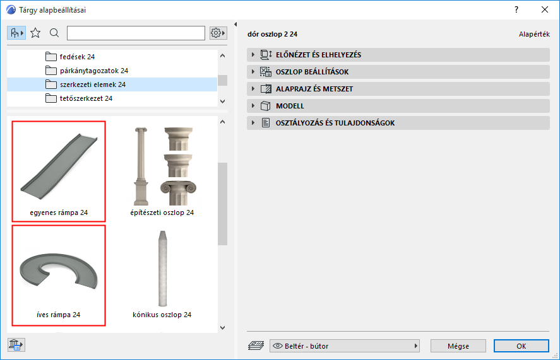Open the tetőszerkezet 24 folder
The image size is (560, 360).
(x=112, y=98)
